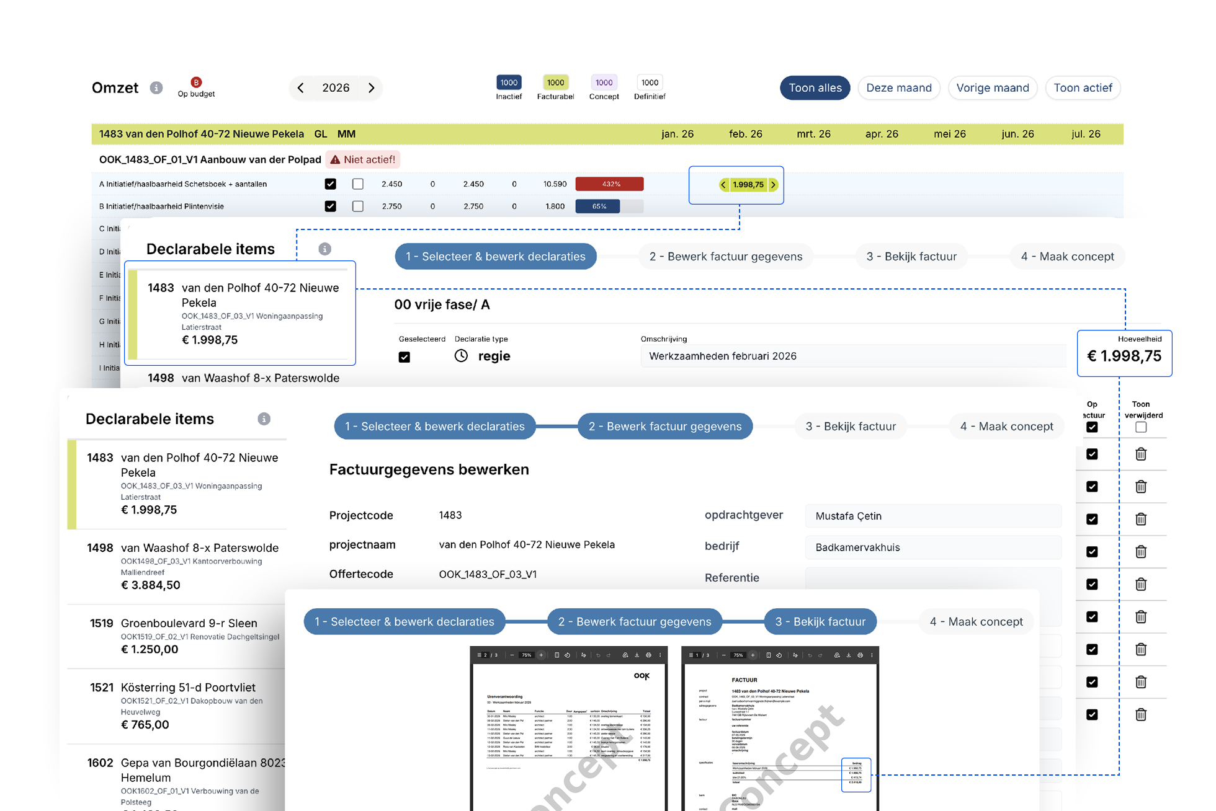Select '4 - Maak concept' in the '00 vrije fase/ A' panel

(1067, 257)
